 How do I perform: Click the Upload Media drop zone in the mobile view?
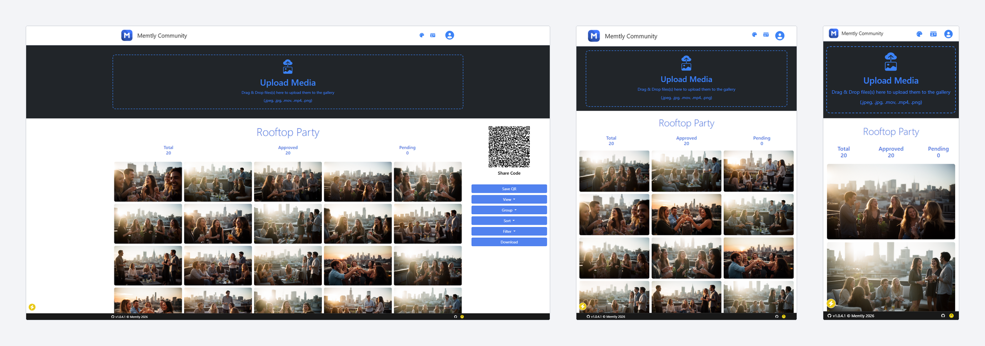point(891,80)
